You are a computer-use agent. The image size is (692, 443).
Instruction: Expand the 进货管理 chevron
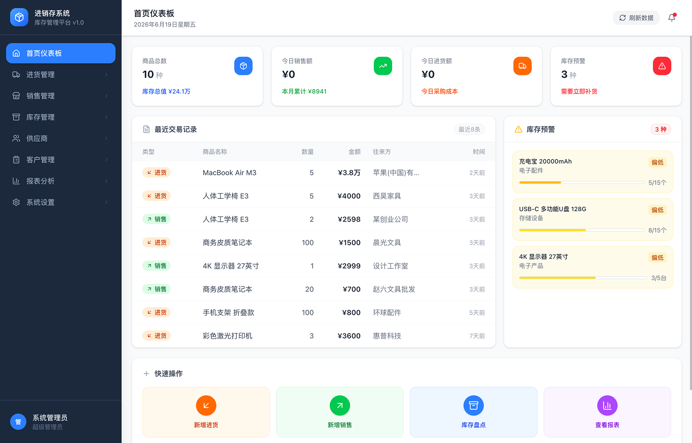click(106, 75)
